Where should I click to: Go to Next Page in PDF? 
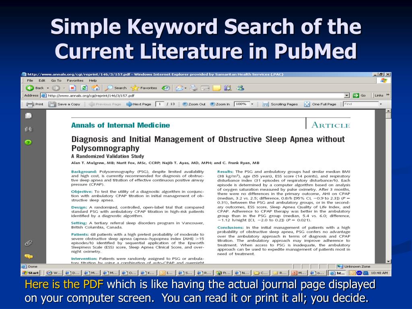click(138, 104)
